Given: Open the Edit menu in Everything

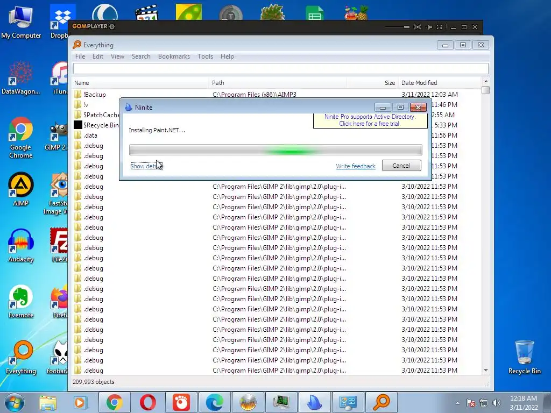Looking at the screenshot, I should click(98, 56).
